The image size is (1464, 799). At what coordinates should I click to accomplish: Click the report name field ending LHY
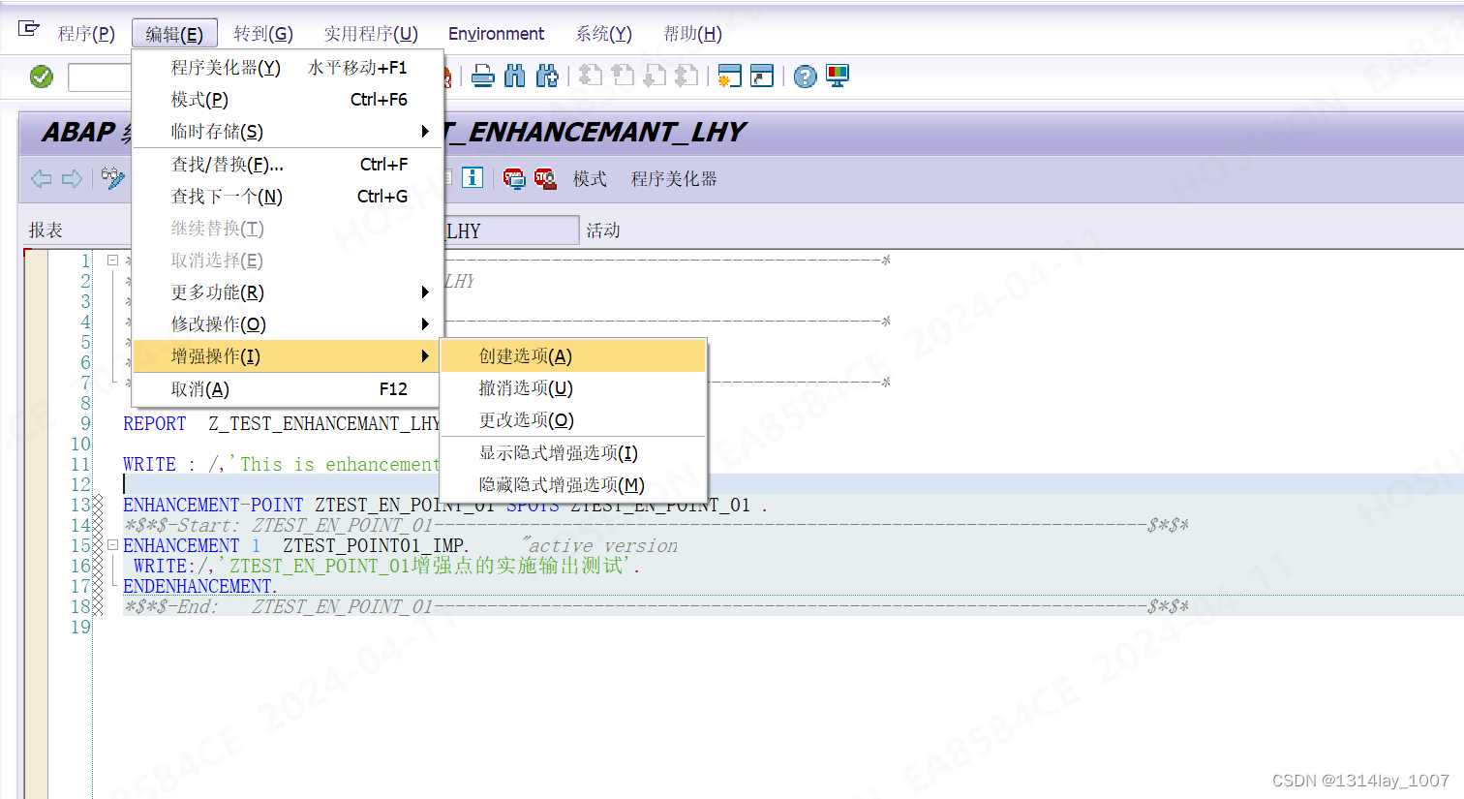511,230
